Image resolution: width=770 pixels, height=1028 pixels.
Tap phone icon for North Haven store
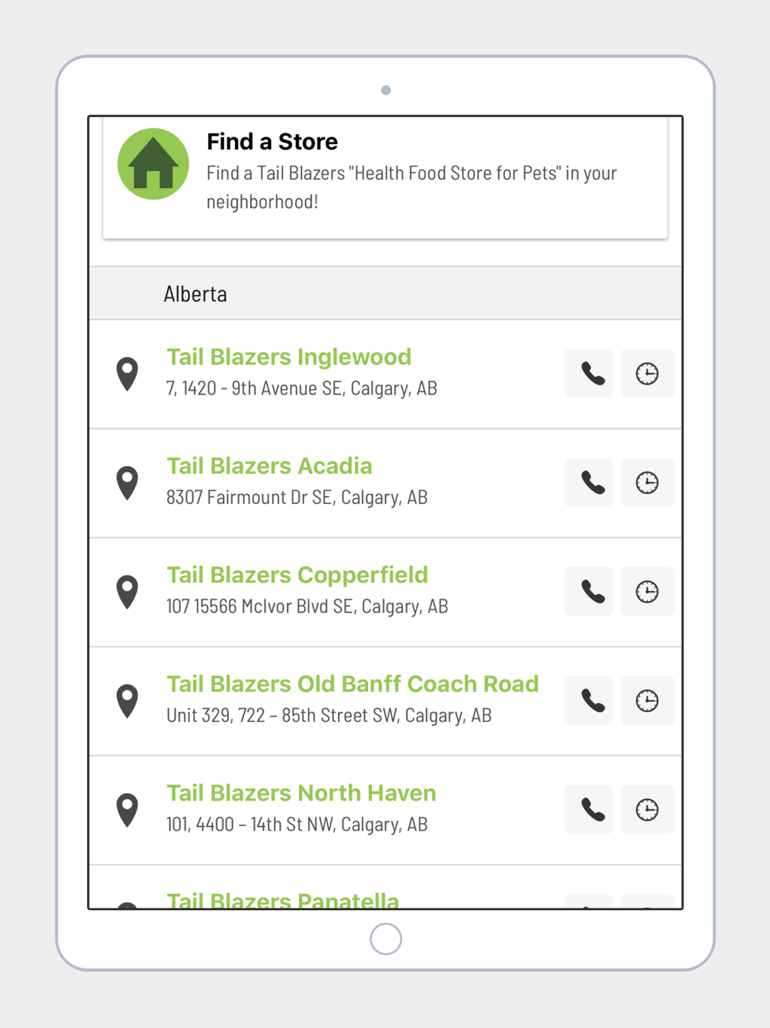(589, 810)
